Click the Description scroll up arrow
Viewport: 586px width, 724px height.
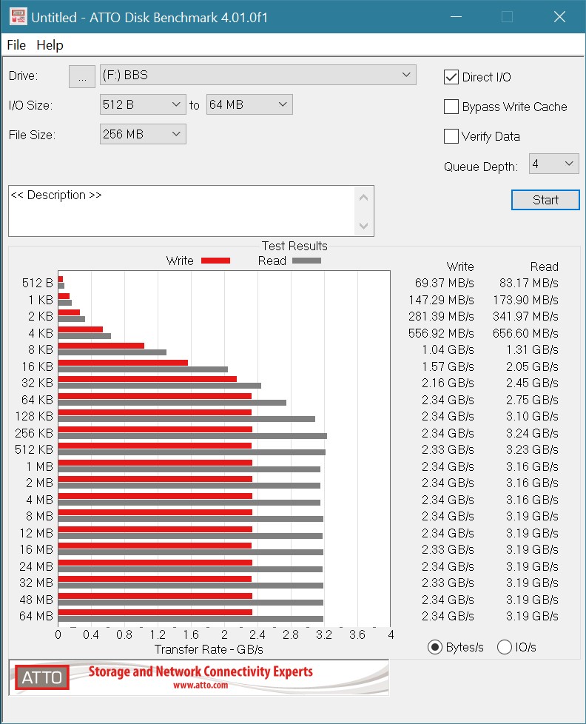click(363, 198)
